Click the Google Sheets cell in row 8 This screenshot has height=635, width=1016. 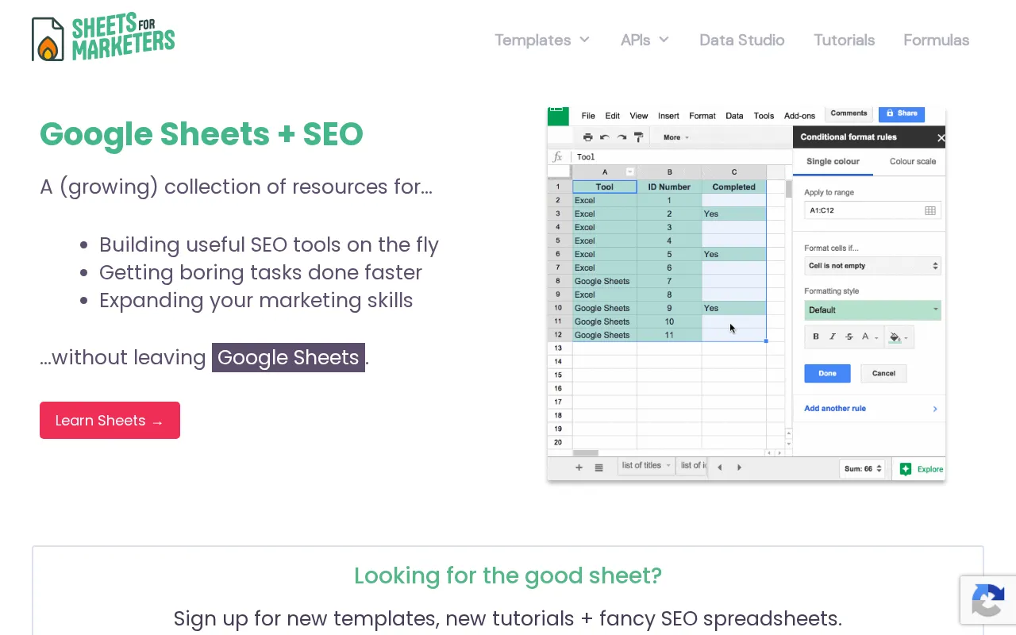605,282
